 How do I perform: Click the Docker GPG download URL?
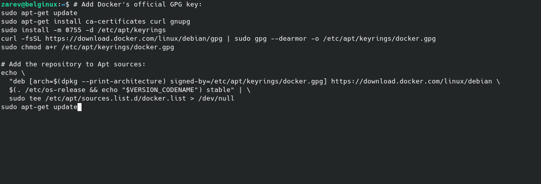pyautogui.click(x=134, y=39)
